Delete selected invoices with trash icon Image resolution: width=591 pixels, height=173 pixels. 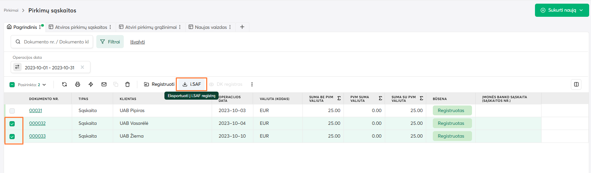127,84
